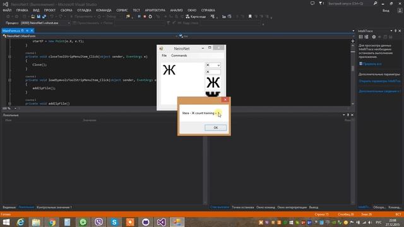Click OK in the message box

[x=216, y=127]
